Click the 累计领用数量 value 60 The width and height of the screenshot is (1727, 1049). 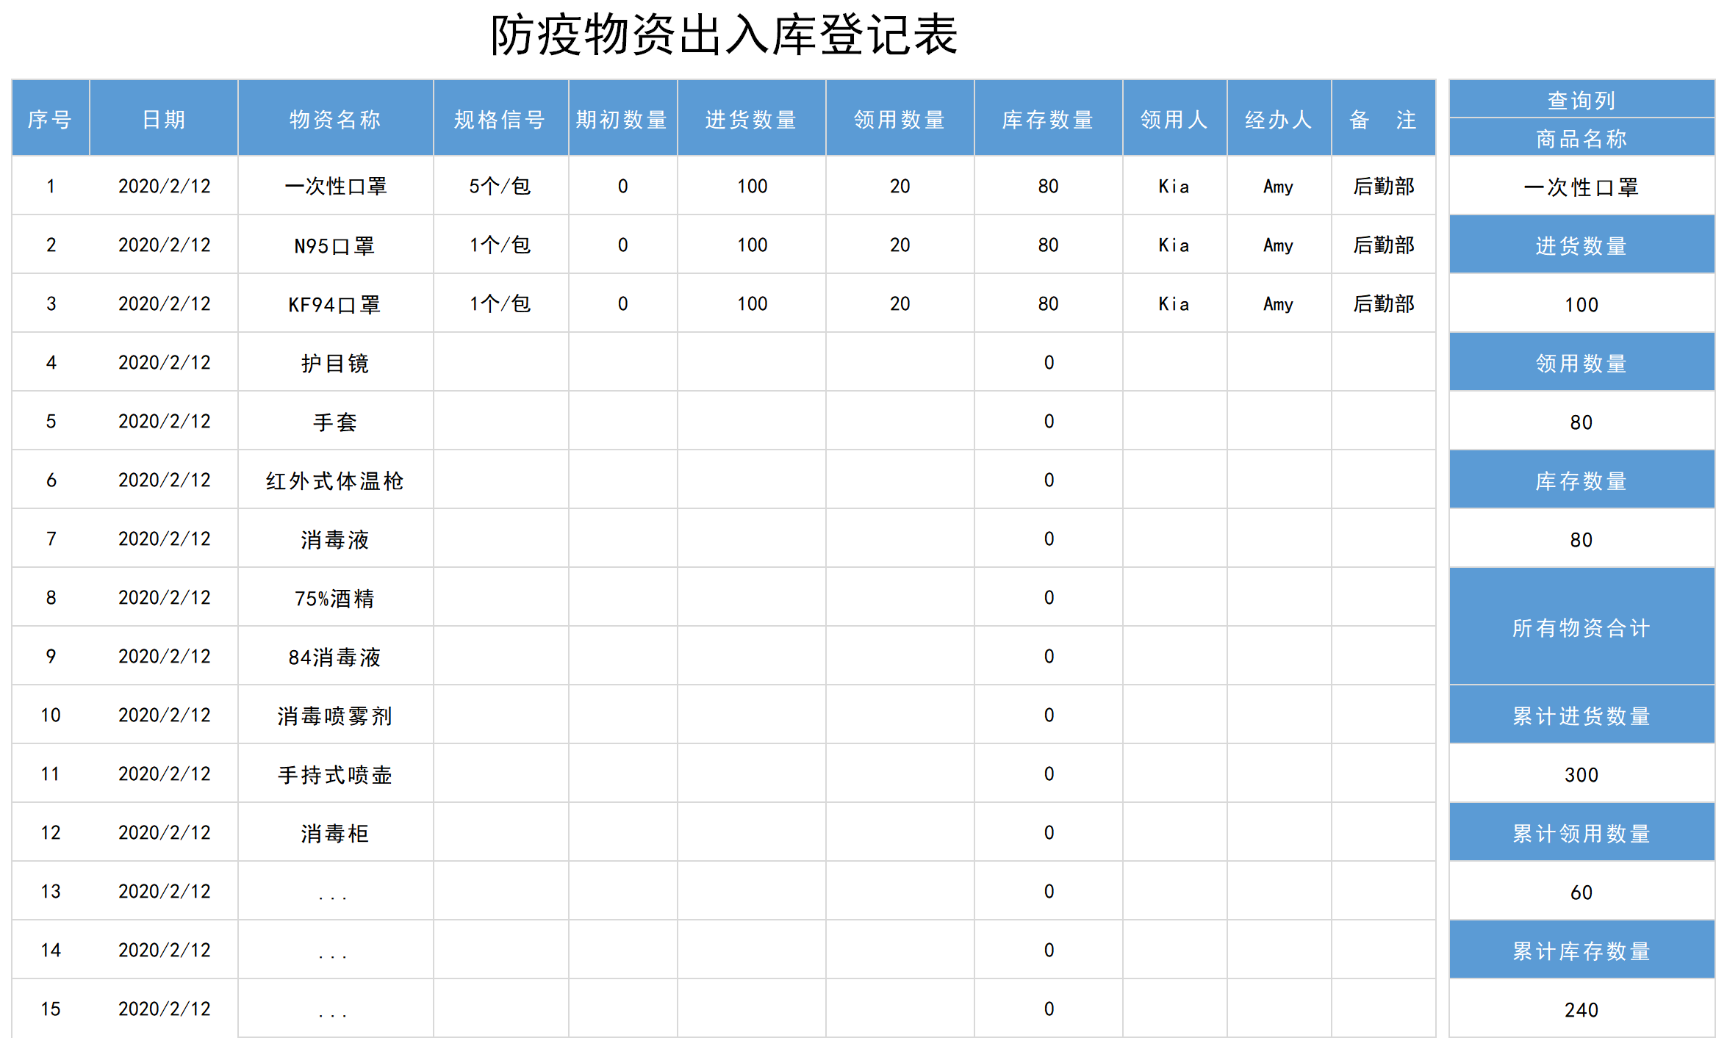(x=1581, y=892)
